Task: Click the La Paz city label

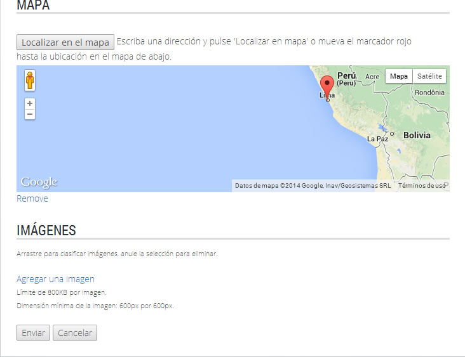Action: pyautogui.click(x=377, y=138)
